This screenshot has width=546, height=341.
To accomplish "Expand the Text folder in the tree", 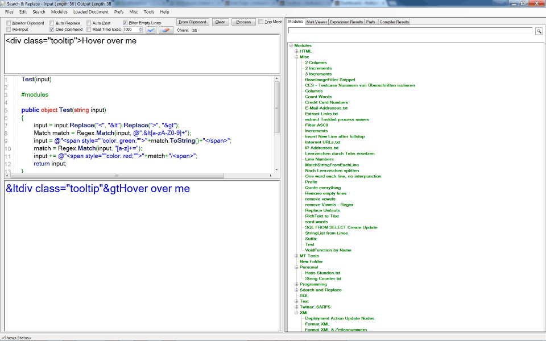I will (x=296, y=301).
